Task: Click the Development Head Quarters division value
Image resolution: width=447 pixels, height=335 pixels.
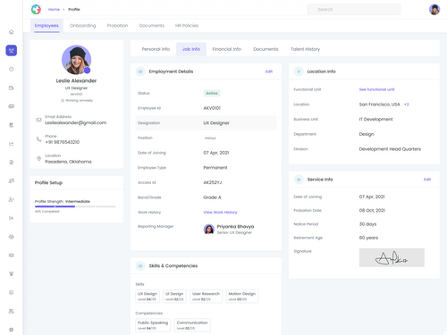Action: (390, 149)
